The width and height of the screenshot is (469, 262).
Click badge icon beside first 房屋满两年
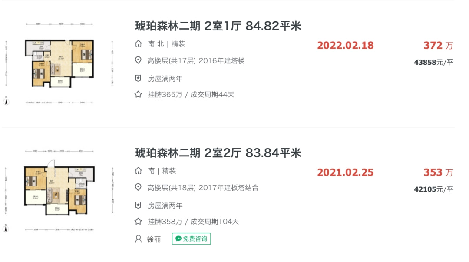point(138,79)
